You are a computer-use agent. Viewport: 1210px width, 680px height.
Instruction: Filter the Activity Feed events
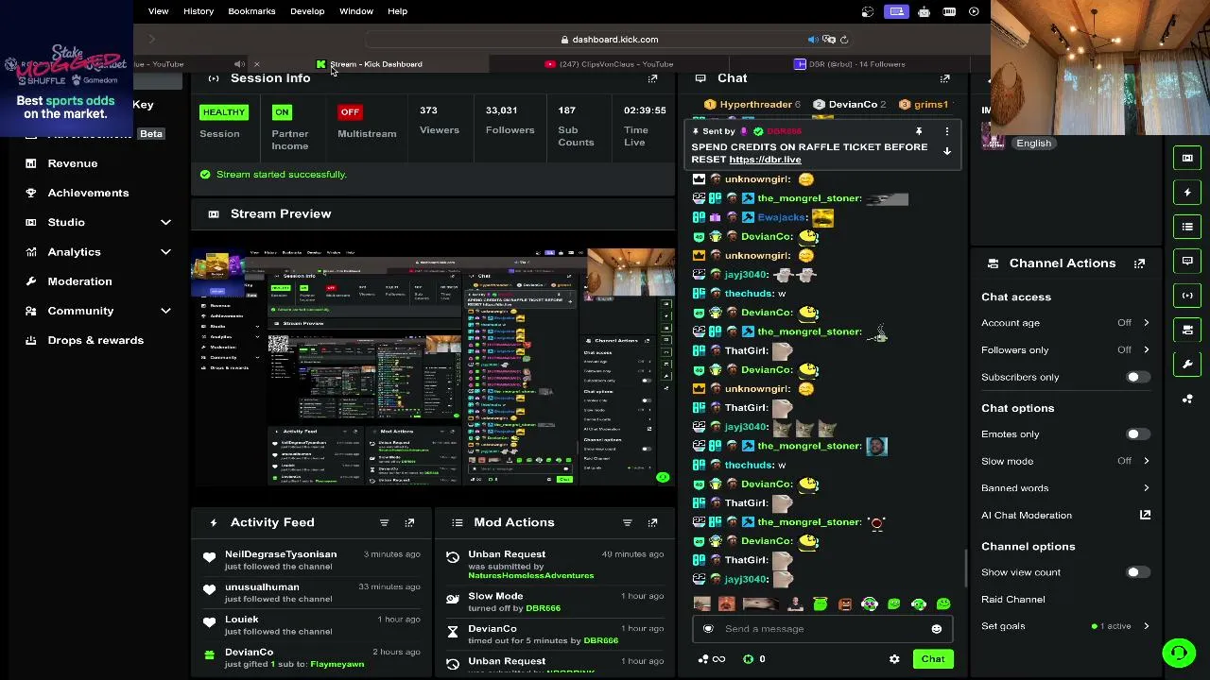(x=384, y=522)
